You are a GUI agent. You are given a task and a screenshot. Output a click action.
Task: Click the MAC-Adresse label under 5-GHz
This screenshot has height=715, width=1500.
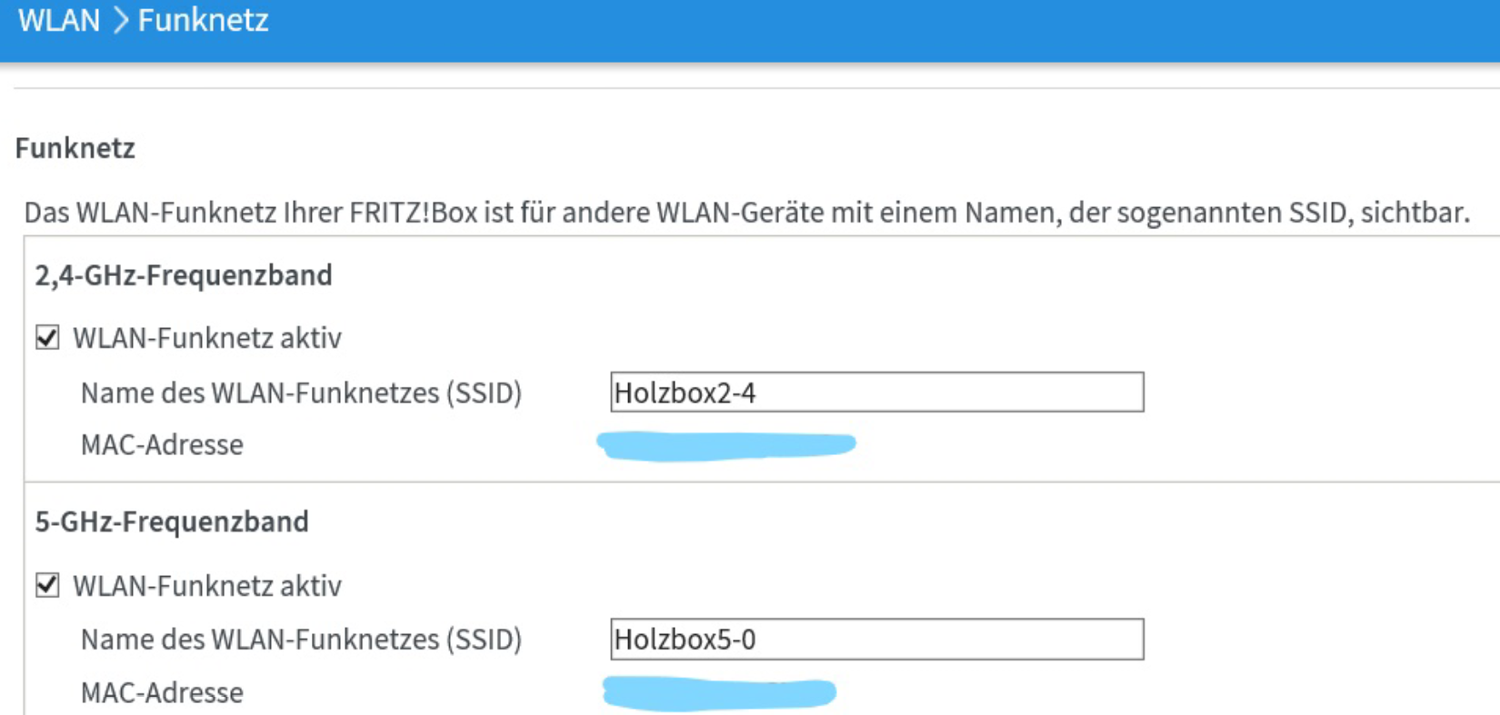(162, 692)
